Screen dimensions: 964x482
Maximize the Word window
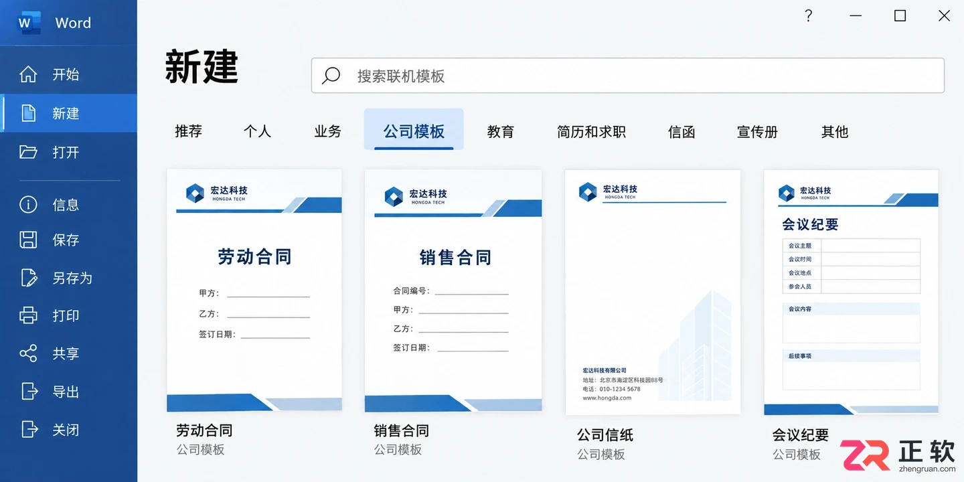pyautogui.click(x=900, y=15)
